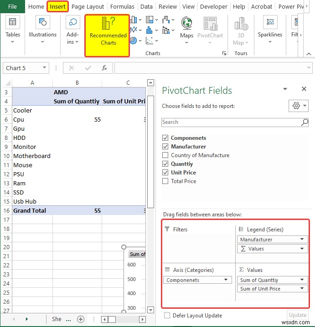Add a new sheet with plus icon

pyautogui.click(x=81, y=319)
